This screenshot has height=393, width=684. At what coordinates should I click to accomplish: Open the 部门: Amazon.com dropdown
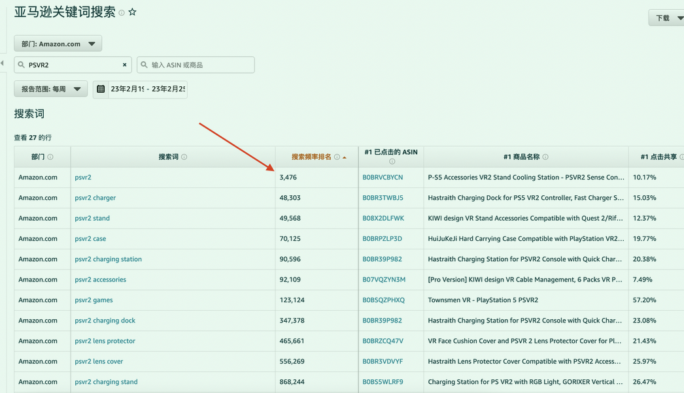[x=58, y=44]
